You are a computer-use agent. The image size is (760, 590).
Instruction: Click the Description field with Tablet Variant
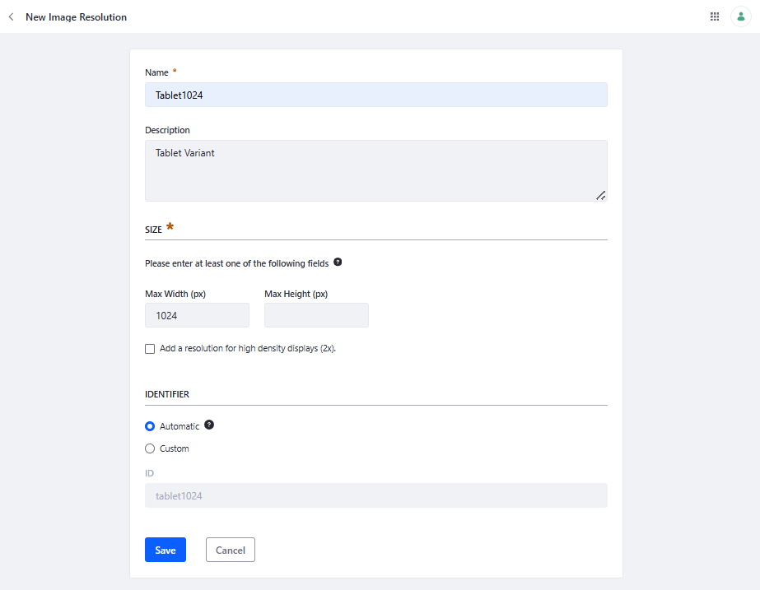click(375, 169)
